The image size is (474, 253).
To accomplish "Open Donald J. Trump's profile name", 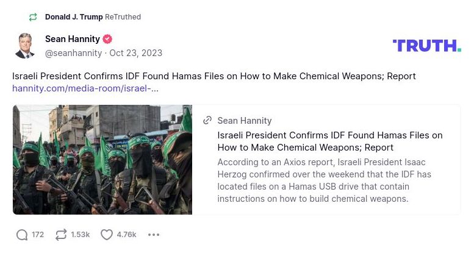I will (x=74, y=17).
